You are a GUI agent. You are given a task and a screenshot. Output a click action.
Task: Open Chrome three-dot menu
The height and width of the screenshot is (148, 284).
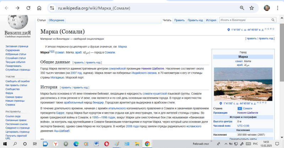(278, 8)
